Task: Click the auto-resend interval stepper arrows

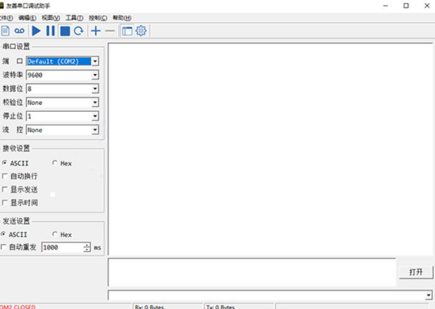Action: [x=87, y=247]
